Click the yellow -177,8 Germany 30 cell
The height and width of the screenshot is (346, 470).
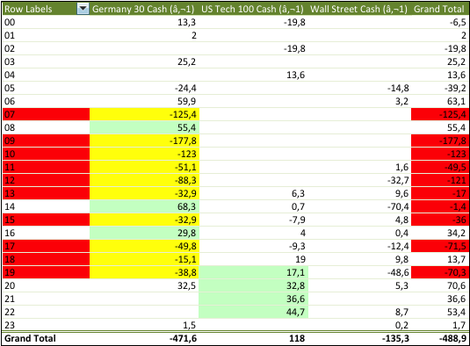144,141
